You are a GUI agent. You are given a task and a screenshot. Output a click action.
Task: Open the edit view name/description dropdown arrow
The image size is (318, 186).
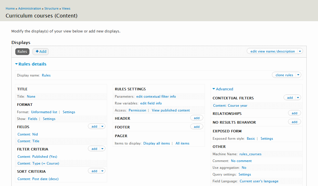(300, 51)
